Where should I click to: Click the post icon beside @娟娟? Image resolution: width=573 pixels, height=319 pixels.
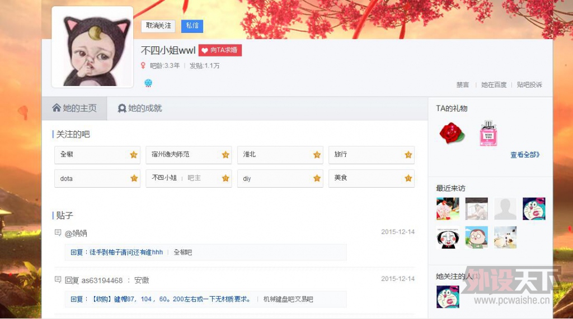pos(58,232)
